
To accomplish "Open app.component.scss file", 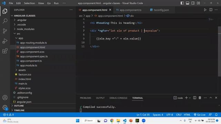I will pyautogui.click(x=32, y=52).
